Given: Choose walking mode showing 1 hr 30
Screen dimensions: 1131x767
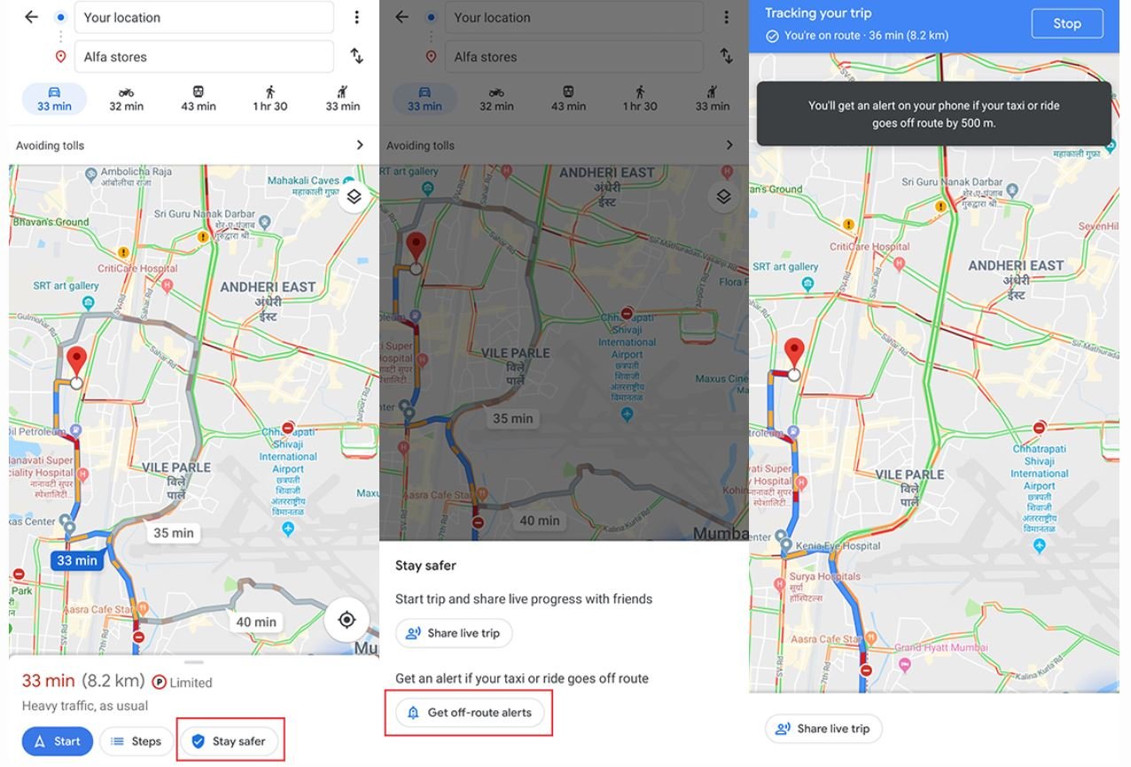Looking at the screenshot, I should (270, 98).
